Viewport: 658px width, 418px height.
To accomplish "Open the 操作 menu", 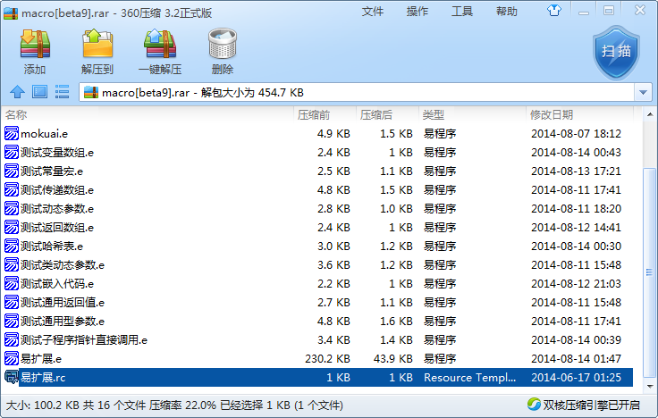I will [418, 12].
